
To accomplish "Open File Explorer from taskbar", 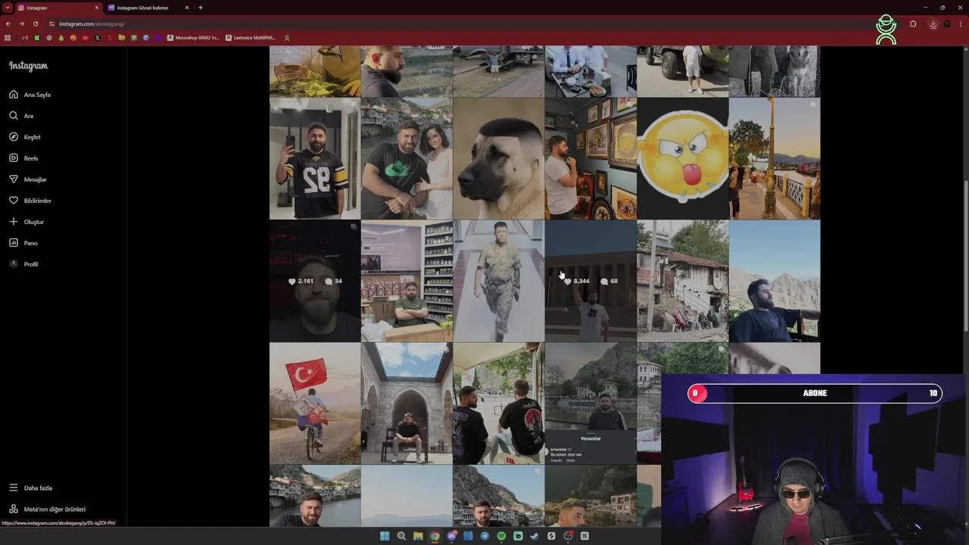I will coord(418,536).
